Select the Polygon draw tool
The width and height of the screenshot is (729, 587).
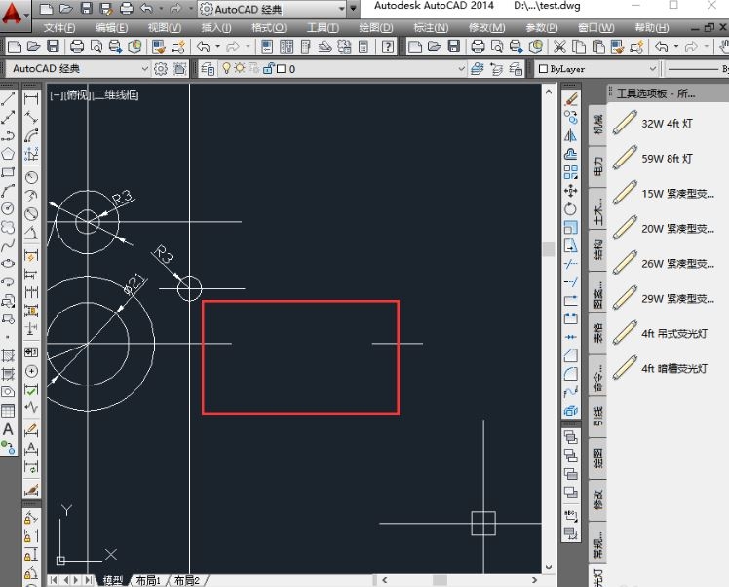8,154
